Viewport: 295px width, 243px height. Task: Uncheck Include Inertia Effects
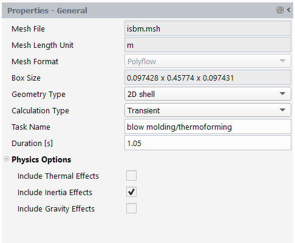(131, 191)
